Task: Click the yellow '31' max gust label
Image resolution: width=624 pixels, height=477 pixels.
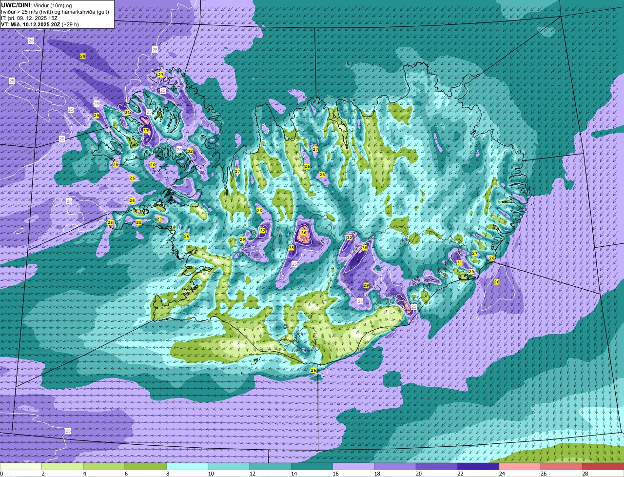Action: (x=460, y=262)
